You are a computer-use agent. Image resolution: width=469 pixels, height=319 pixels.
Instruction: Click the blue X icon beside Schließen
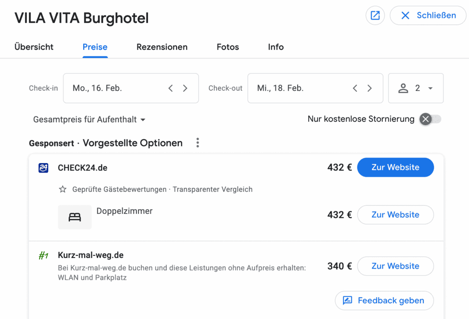(x=405, y=15)
